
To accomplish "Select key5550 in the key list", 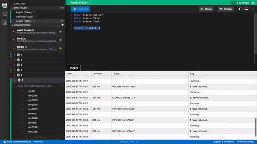I will [x=33, y=100].
